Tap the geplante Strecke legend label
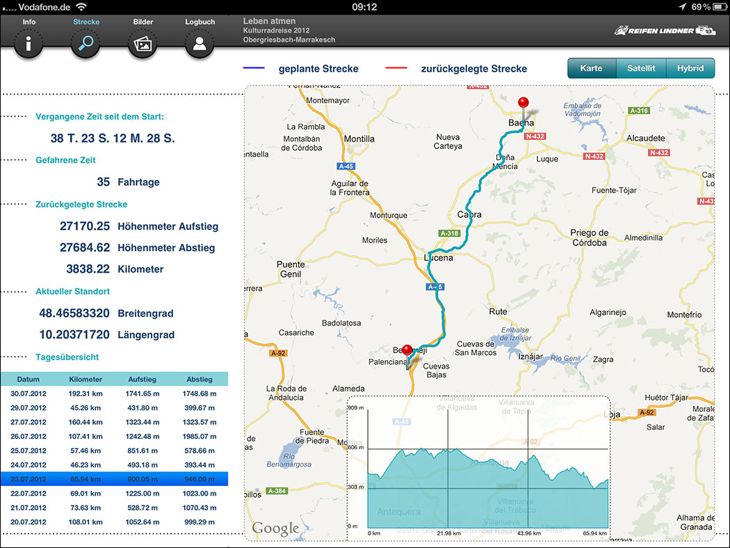Viewport: 730px width, 548px height. tap(318, 68)
